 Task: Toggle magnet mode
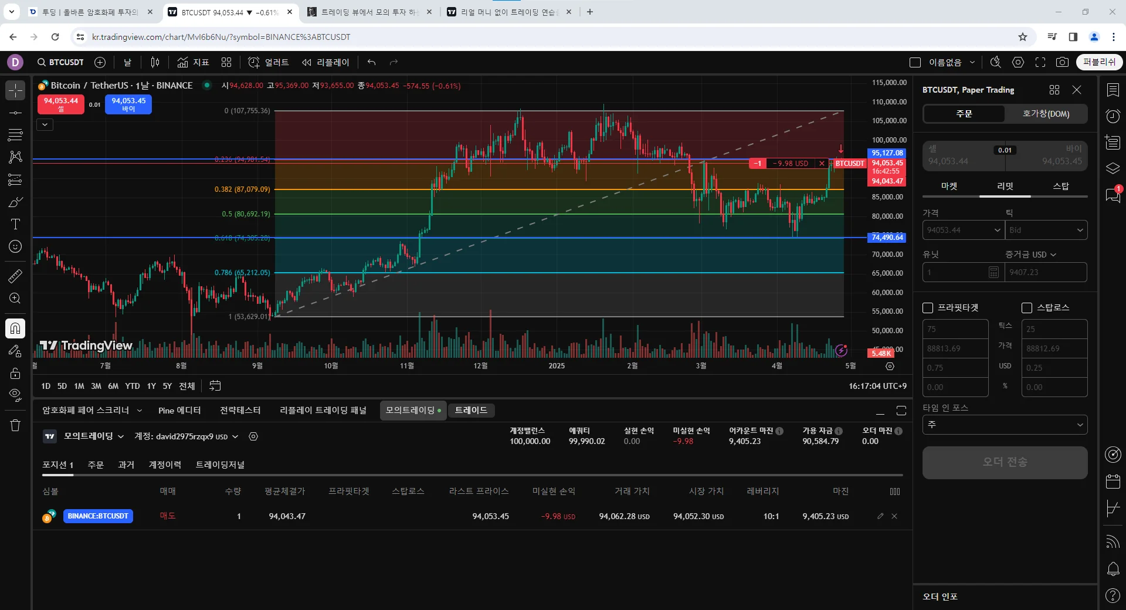[x=15, y=328]
